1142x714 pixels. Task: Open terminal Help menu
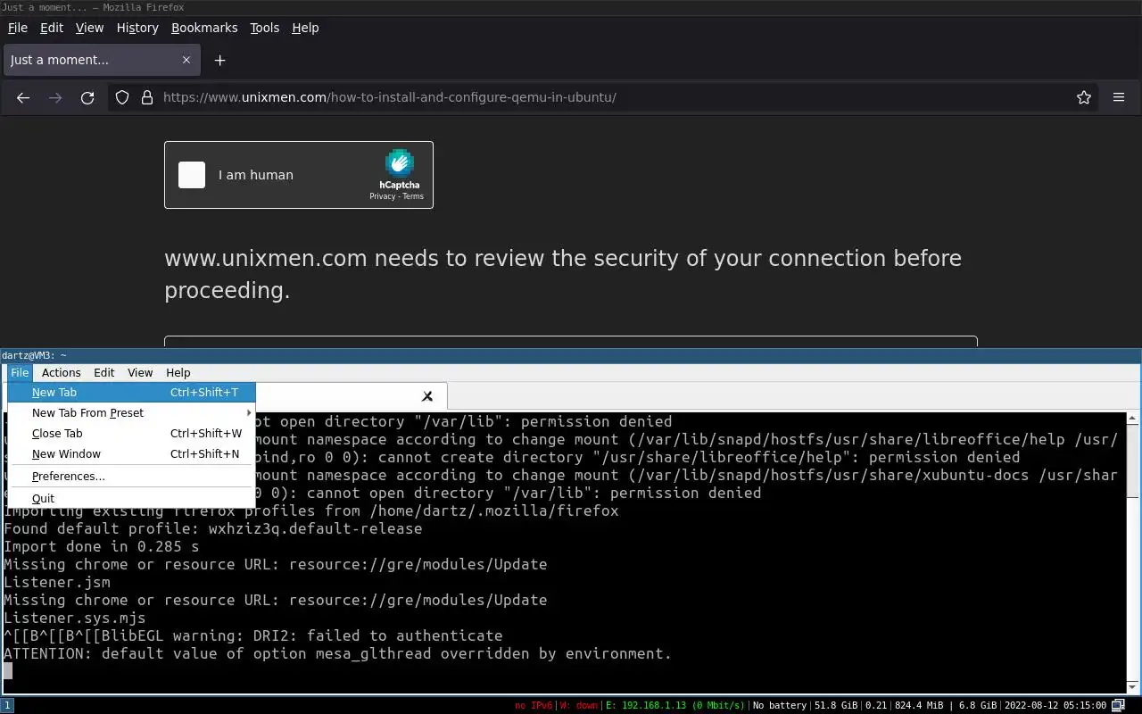click(x=178, y=372)
